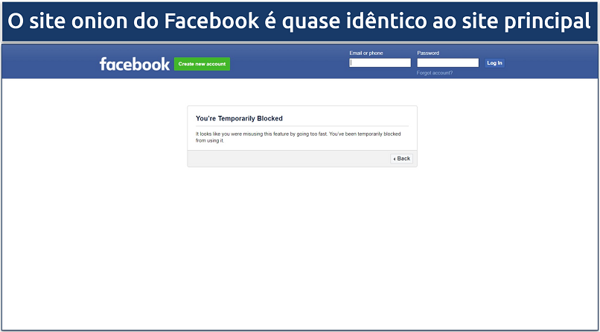Click the left arrow on Back button
600x332 pixels.
click(x=395, y=159)
